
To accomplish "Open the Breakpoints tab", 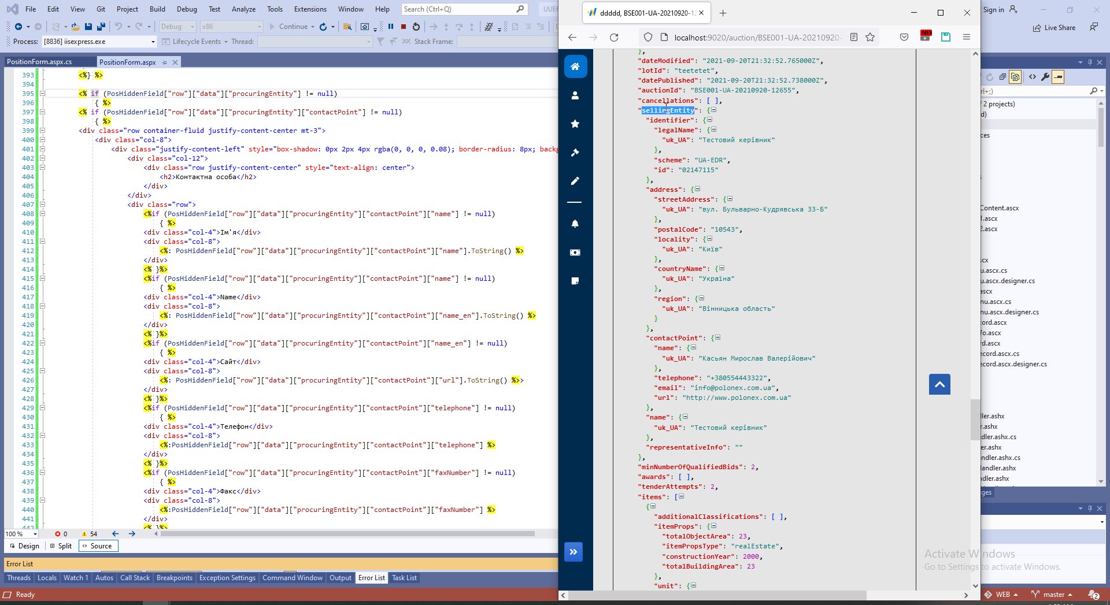I will tap(175, 578).
